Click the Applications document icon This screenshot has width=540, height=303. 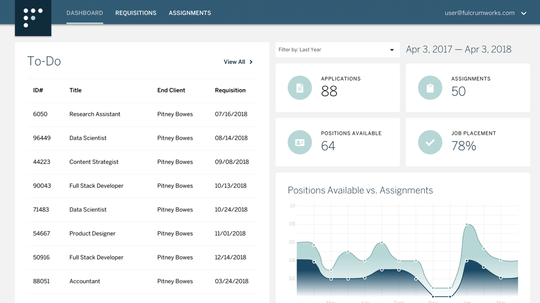pyautogui.click(x=300, y=88)
